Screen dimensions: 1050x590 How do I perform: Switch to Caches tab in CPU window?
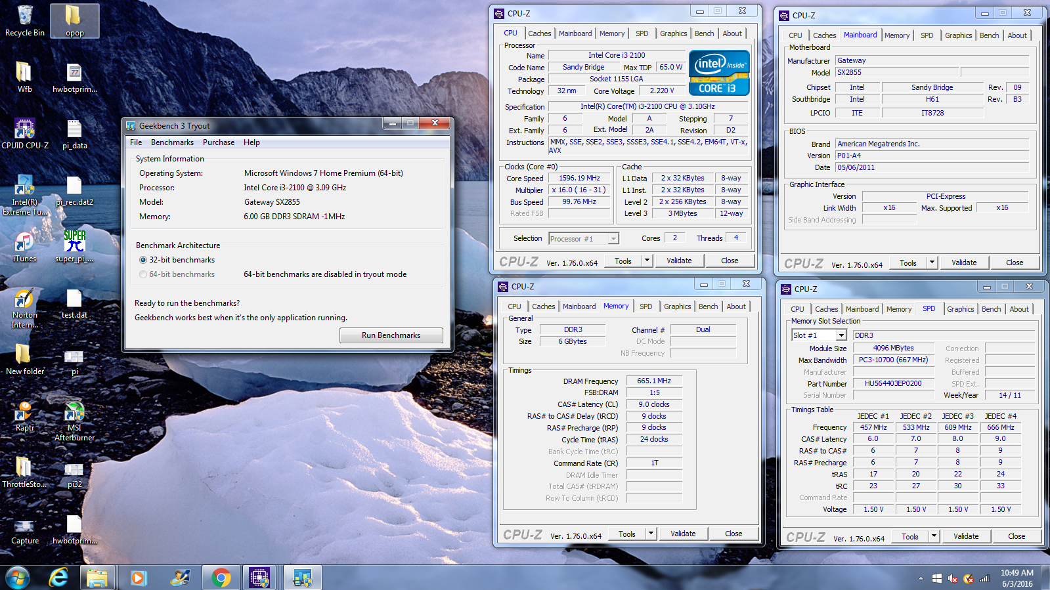pyautogui.click(x=540, y=33)
